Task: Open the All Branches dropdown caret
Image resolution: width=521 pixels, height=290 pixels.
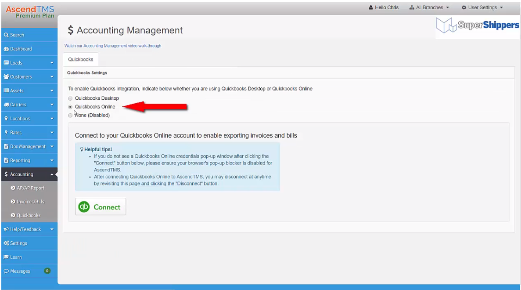Action: [447, 7]
